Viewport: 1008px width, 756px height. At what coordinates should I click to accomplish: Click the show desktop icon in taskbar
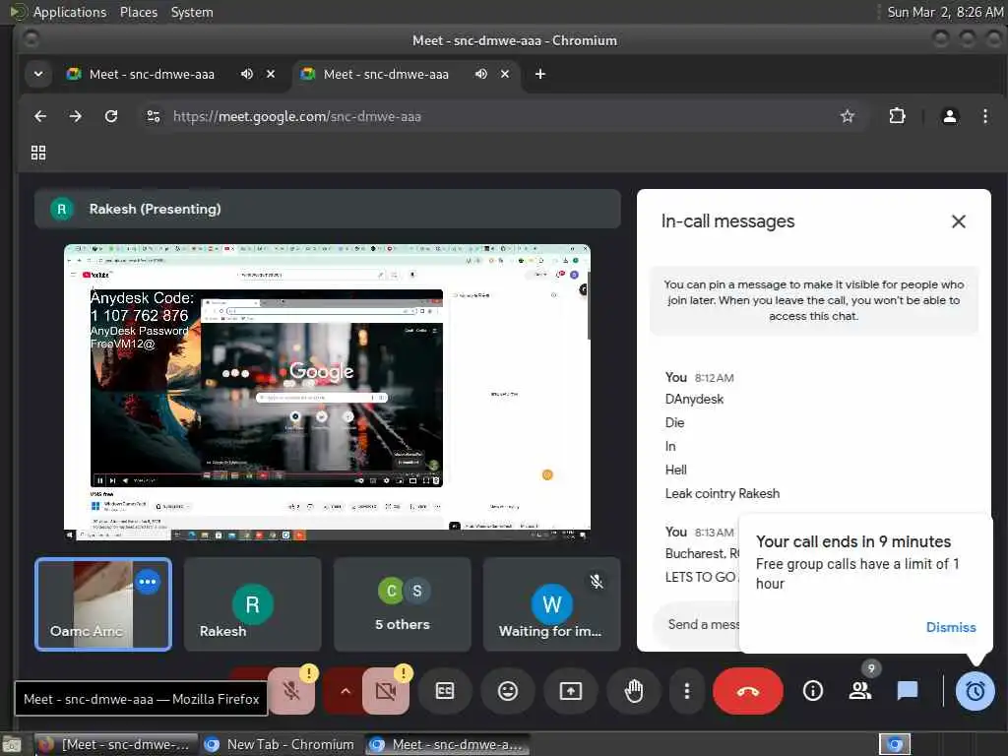(x=12, y=744)
